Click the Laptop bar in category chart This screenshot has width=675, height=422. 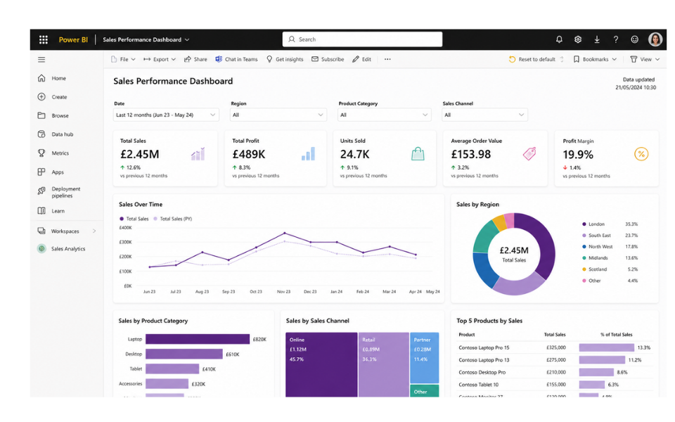(198, 339)
